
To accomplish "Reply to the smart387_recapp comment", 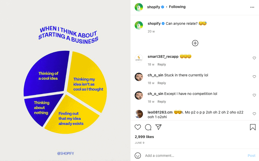I will 162,65.
